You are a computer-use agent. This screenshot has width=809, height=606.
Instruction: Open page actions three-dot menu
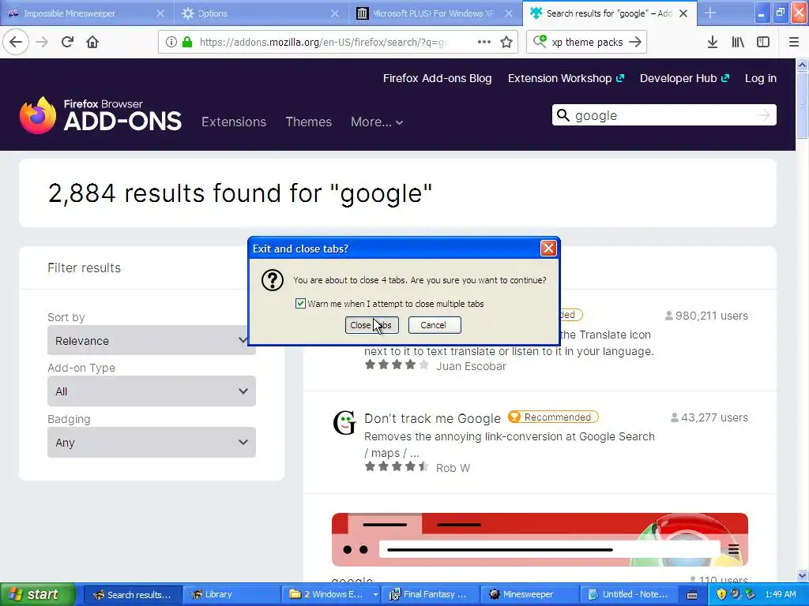tap(484, 42)
